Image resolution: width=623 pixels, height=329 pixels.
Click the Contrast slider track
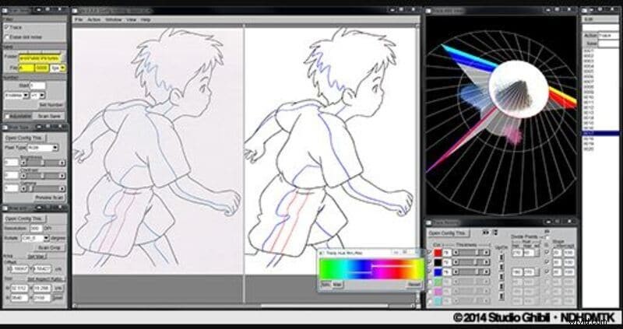pyautogui.click(x=43, y=176)
